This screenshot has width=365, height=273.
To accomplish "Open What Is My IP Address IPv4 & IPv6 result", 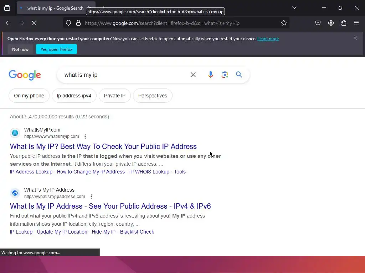I will point(110,206).
